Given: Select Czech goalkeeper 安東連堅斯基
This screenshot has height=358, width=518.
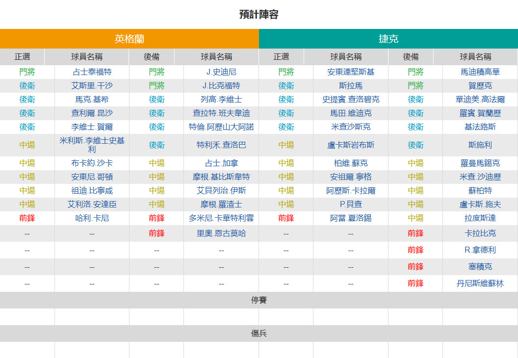Looking at the screenshot, I should click(x=351, y=72).
